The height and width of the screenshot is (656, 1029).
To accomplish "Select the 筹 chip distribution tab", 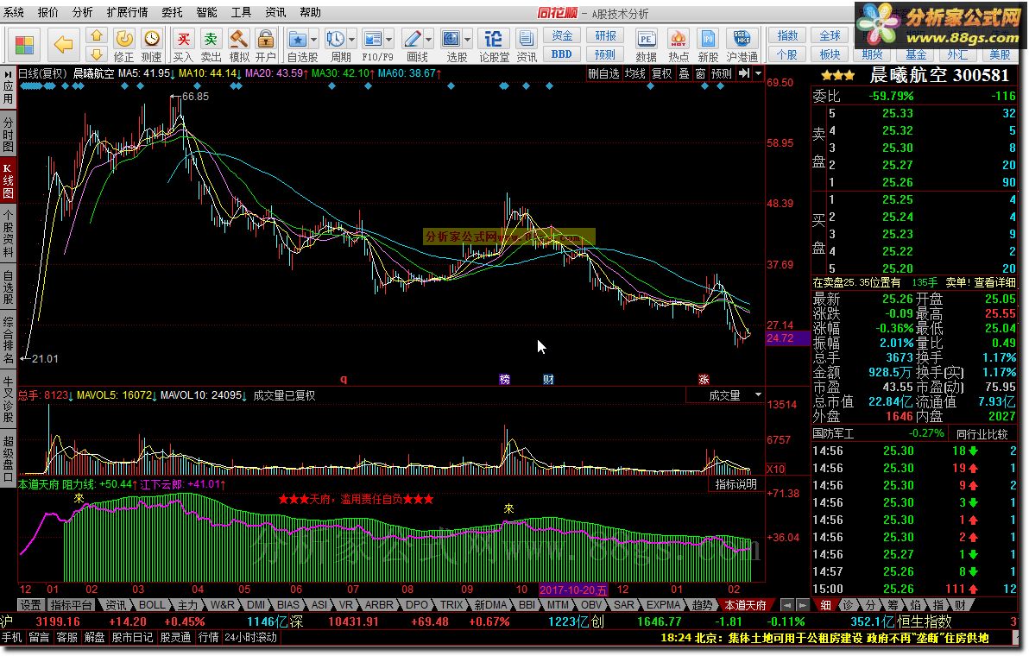I will [x=893, y=605].
